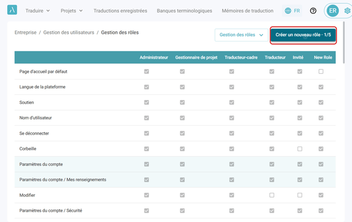This screenshot has width=352, height=222.
Task: Check Invité box for Modifier
Action: (x=300, y=195)
